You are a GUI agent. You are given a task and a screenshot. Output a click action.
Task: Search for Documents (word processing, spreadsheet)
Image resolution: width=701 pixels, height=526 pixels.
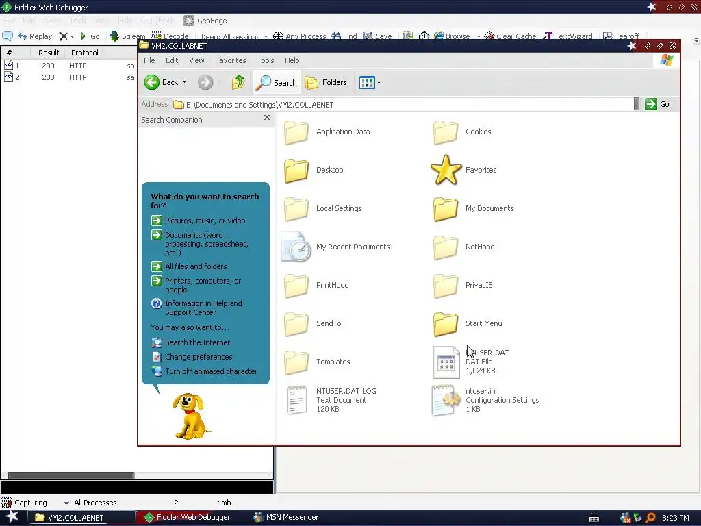pyautogui.click(x=200, y=244)
